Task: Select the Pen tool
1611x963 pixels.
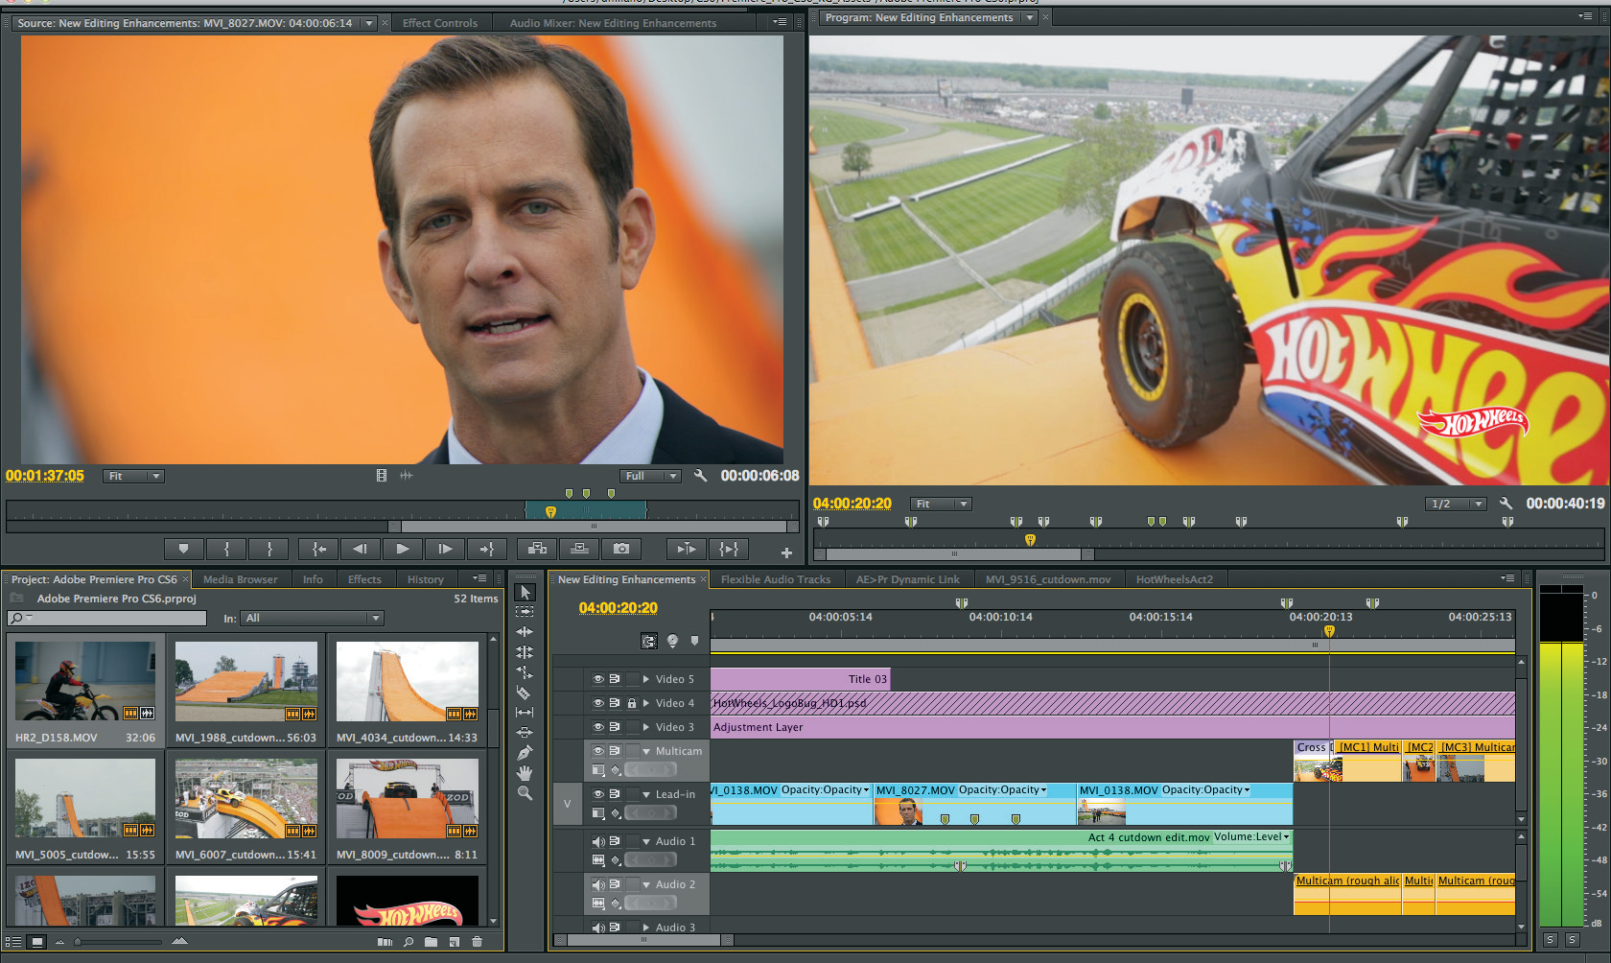Action: coord(525,753)
